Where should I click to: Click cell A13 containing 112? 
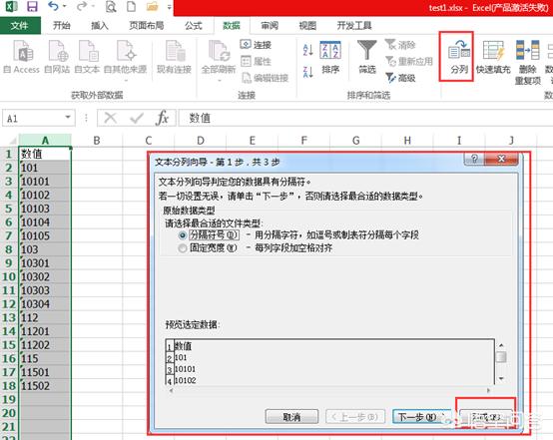coord(44,317)
